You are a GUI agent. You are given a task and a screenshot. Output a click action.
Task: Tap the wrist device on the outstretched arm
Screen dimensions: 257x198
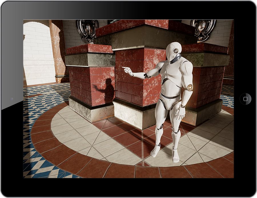coord(147,76)
